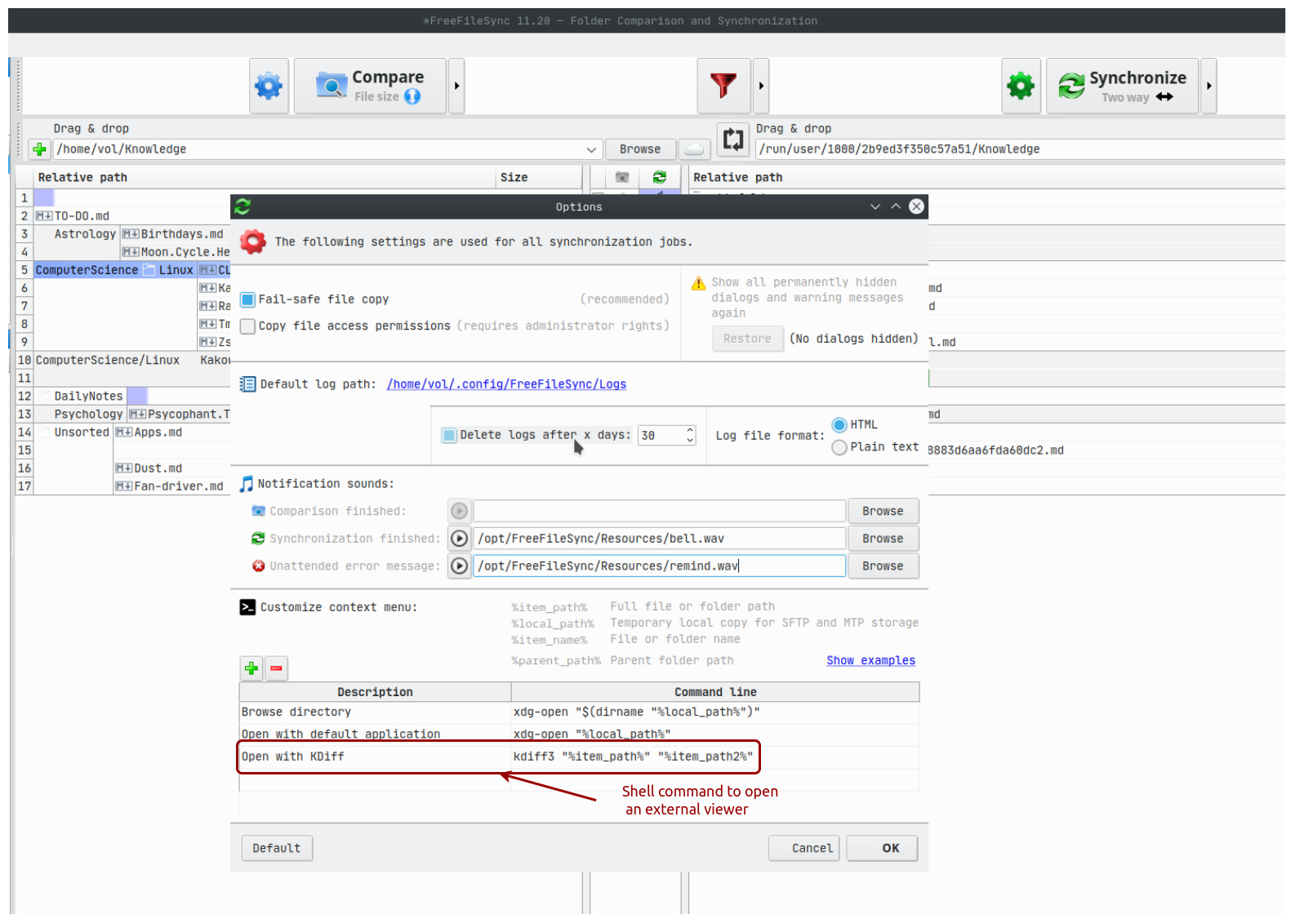The width and height of the screenshot is (1295, 923).
Task: Toggle the sync action column icon
Action: pyautogui.click(x=660, y=177)
